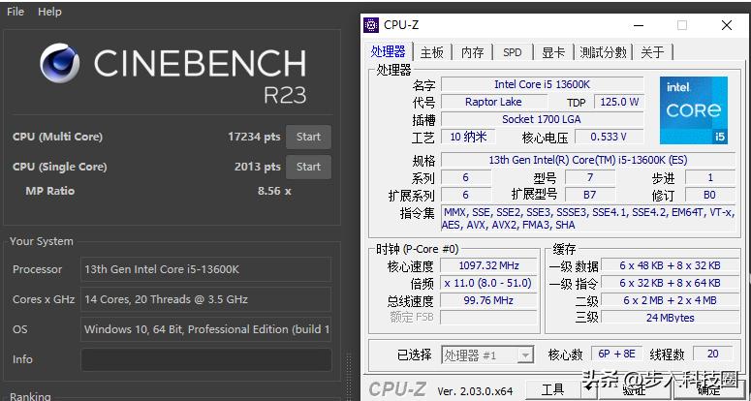Viewport: 751px width, 401px height.
Task: Click the 6 x 2 MB + 2 x 4 MB L2 value
Action: (x=670, y=300)
